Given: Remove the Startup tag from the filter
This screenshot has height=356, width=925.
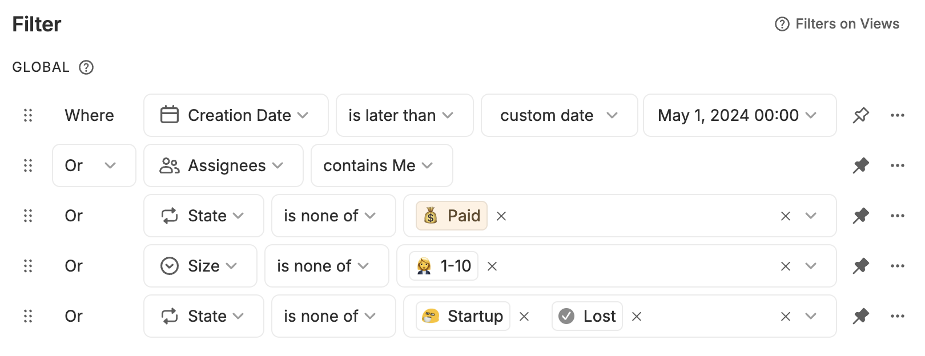Looking at the screenshot, I should (524, 317).
